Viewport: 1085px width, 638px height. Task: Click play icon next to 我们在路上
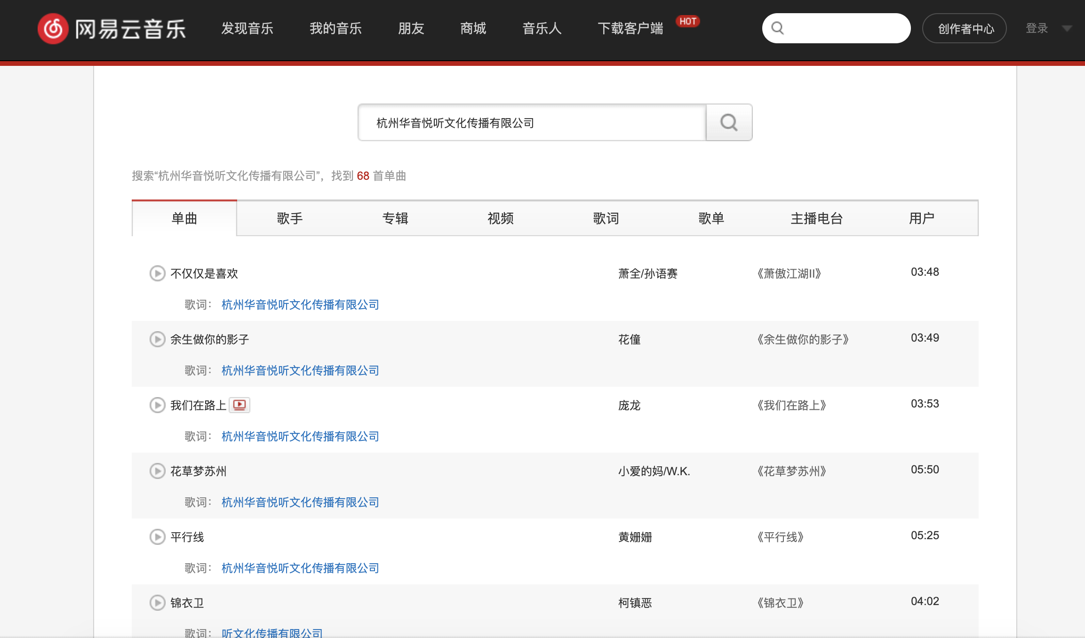coord(157,405)
